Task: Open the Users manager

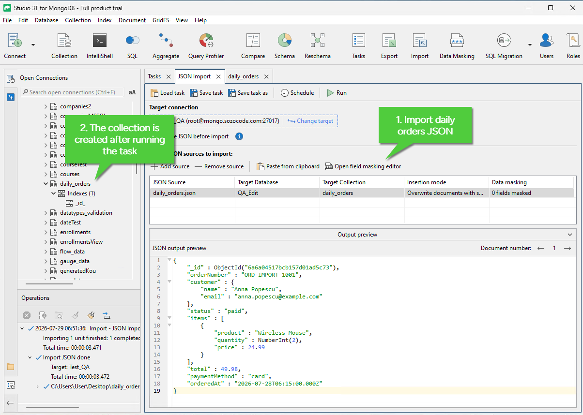Action: click(547, 46)
